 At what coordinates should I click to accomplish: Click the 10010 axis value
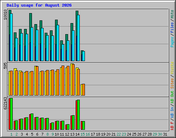(x=5, y=14)
